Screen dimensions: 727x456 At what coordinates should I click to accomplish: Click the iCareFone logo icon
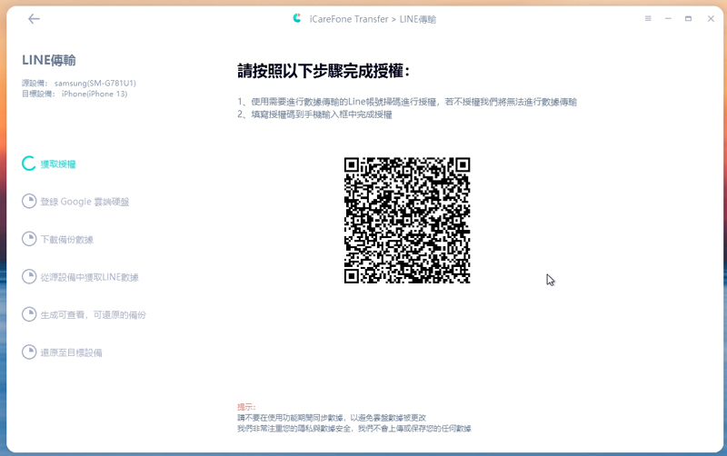pyautogui.click(x=297, y=18)
